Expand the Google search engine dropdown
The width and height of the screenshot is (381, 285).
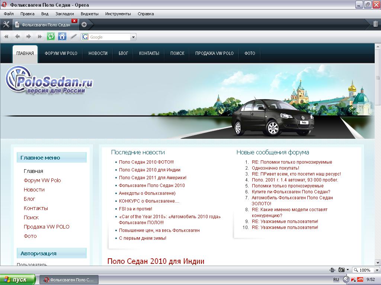(x=134, y=37)
